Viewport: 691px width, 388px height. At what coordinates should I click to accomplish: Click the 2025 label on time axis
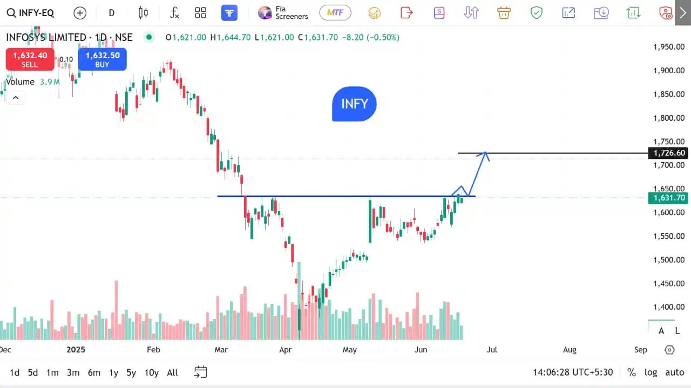(x=76, y=350)
